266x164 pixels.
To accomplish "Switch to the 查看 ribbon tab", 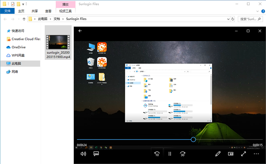I will (x=48, y=11).
